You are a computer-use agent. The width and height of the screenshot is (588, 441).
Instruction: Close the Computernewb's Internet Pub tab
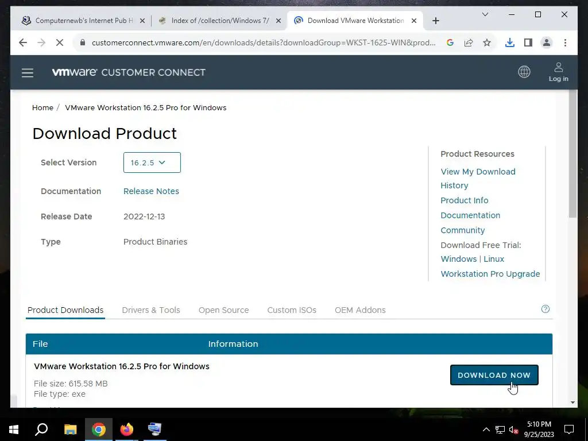pos(142,21)
